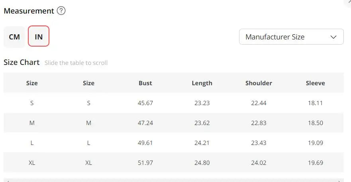This screenshot has width=351, height=182.
Task: Select the 24.21 length value for L
Action: point(202,143)
